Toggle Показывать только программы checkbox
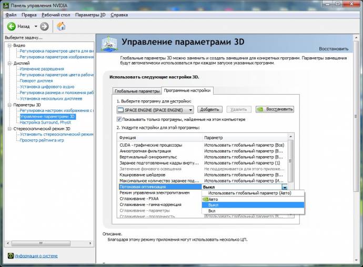 [x=119, y=119]
